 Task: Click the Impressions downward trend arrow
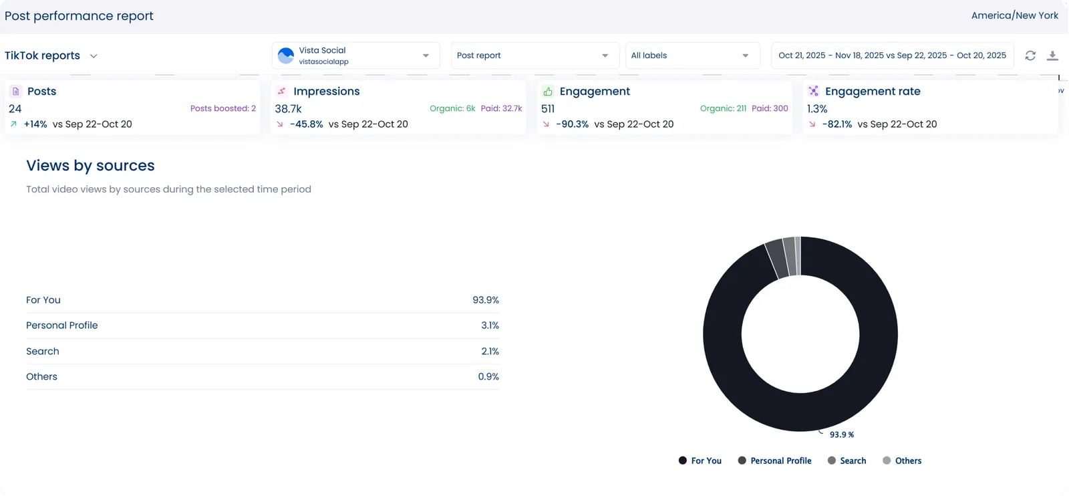(280, 124)
